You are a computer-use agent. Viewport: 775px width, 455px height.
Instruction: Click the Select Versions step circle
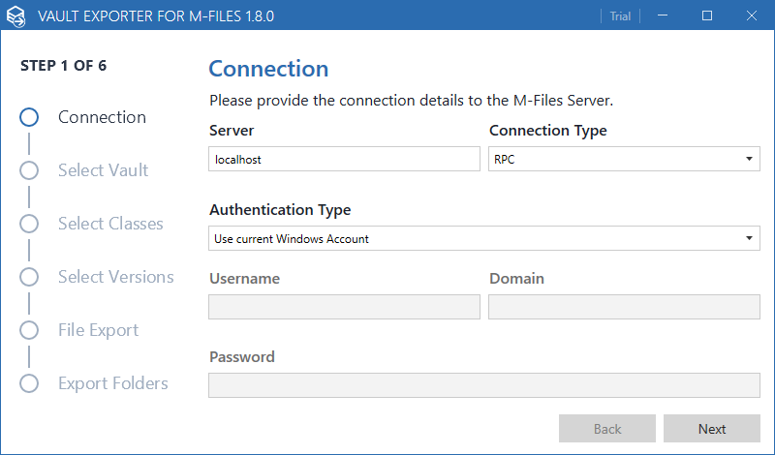[x=29, y=277]
